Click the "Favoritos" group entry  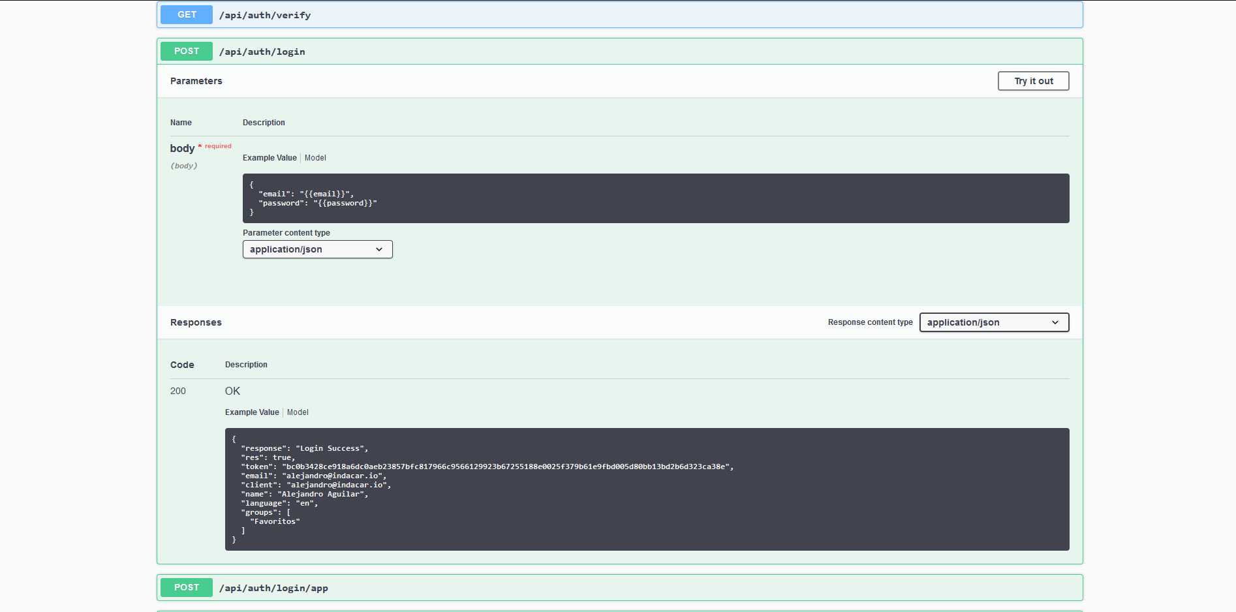275,521
